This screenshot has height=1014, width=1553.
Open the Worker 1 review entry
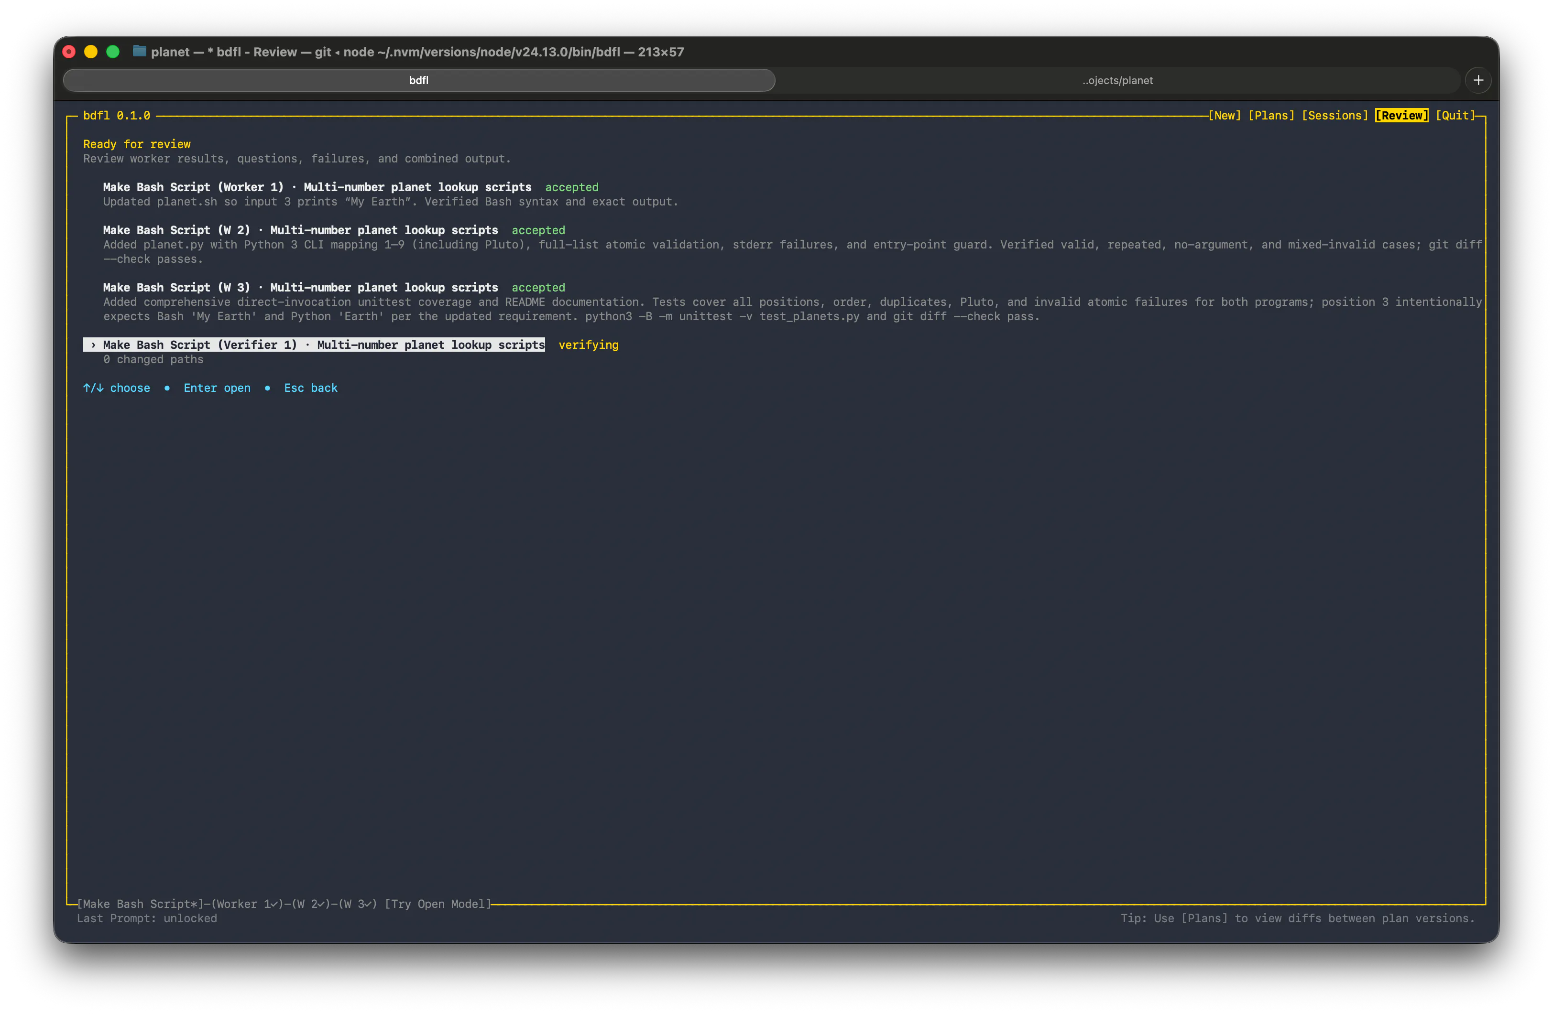(317, 187)
